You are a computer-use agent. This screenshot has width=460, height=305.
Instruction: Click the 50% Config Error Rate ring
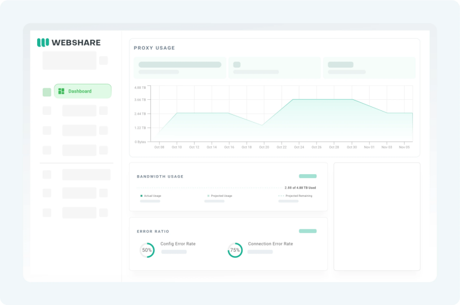point(147,250)
